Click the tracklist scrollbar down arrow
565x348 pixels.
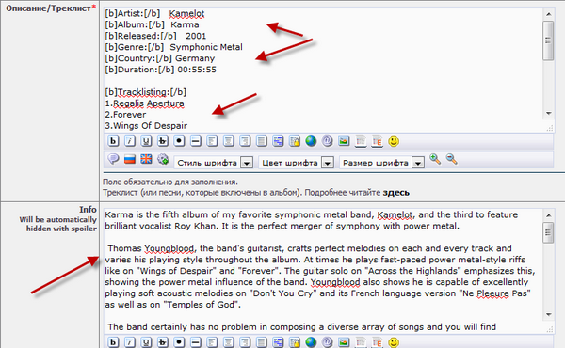point(548,114)
